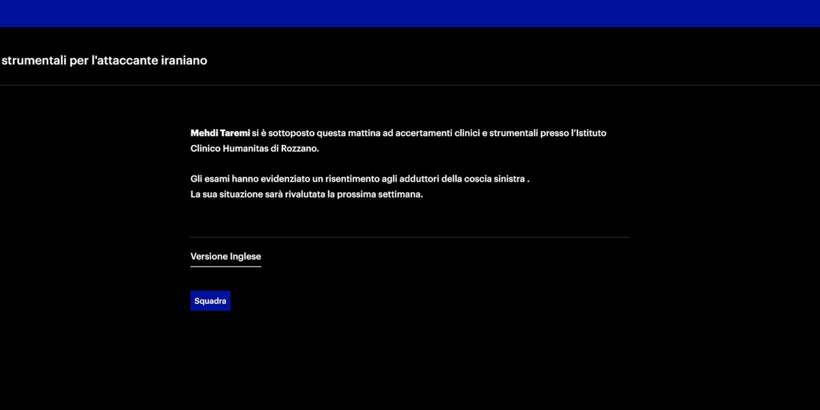Open the Versione Inglese link

point(225,257)
